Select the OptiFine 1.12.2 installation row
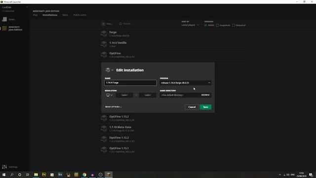 point(173,139)
